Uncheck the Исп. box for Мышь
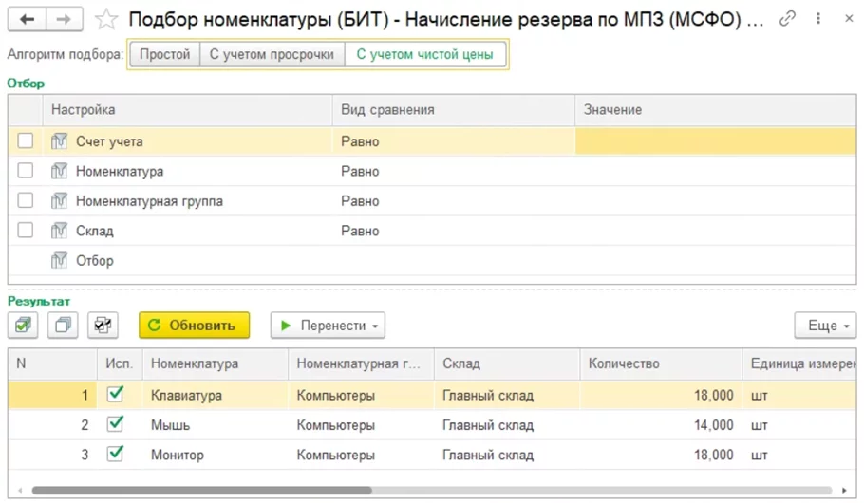This screenshot has height=503, width=864. [x=116, y=425]
